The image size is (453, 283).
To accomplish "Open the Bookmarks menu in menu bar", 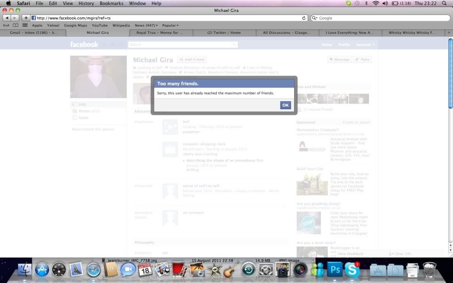I will click(x=111, y=3).
